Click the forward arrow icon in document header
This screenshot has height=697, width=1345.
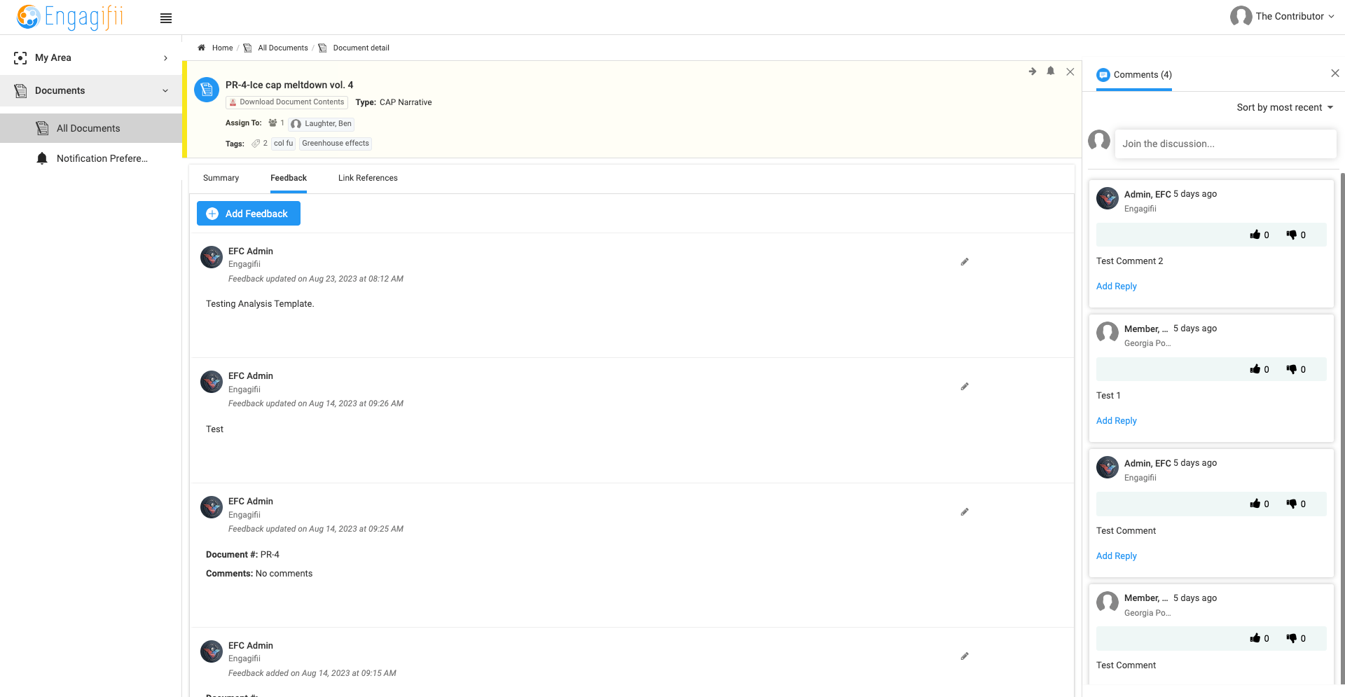coord(1033,71)
